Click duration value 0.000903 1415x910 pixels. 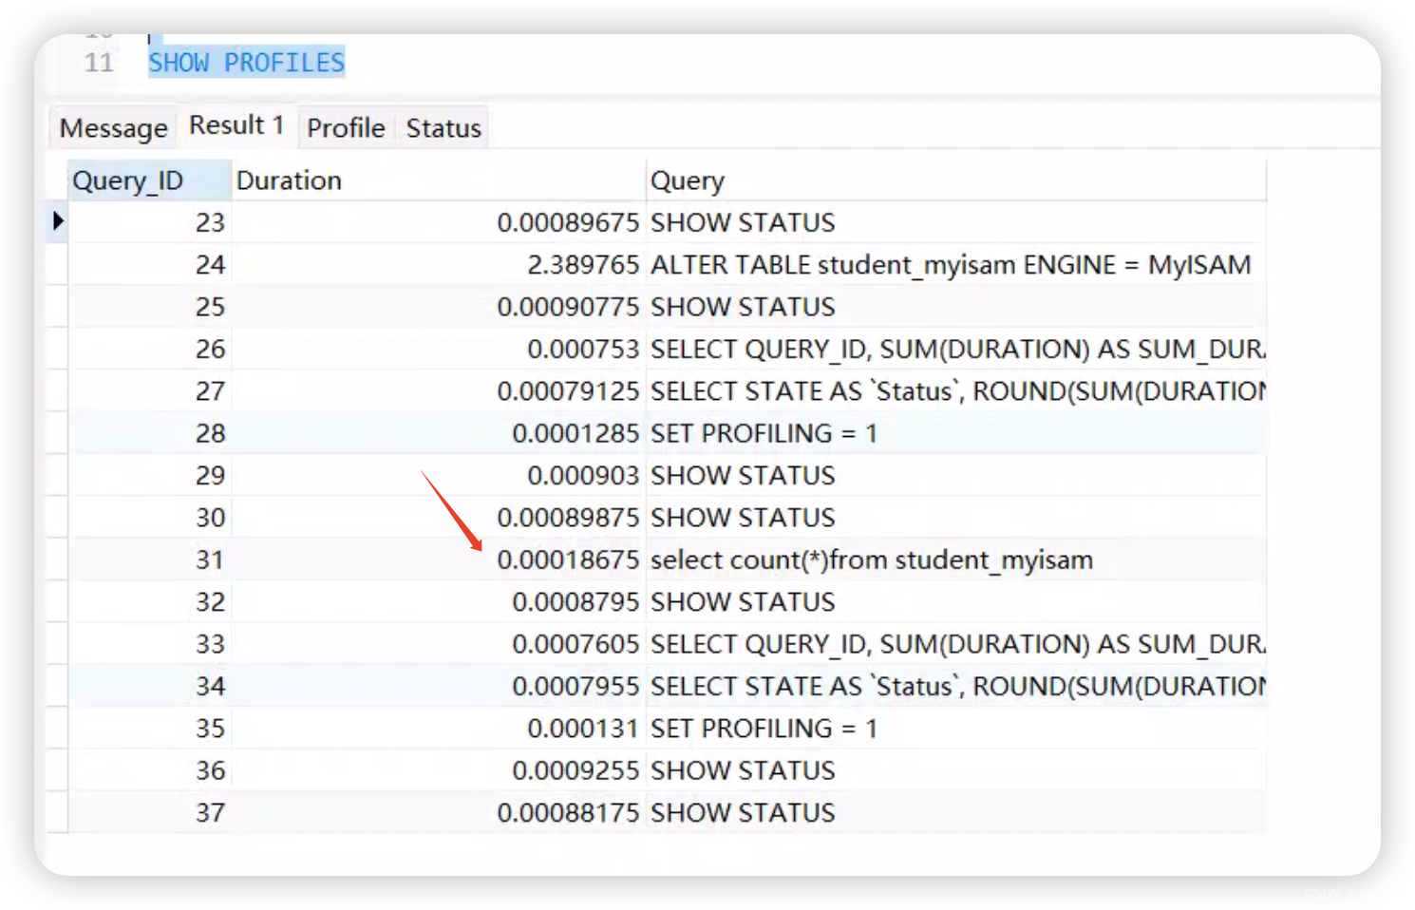pyautogui.click(x=583, y=475)
